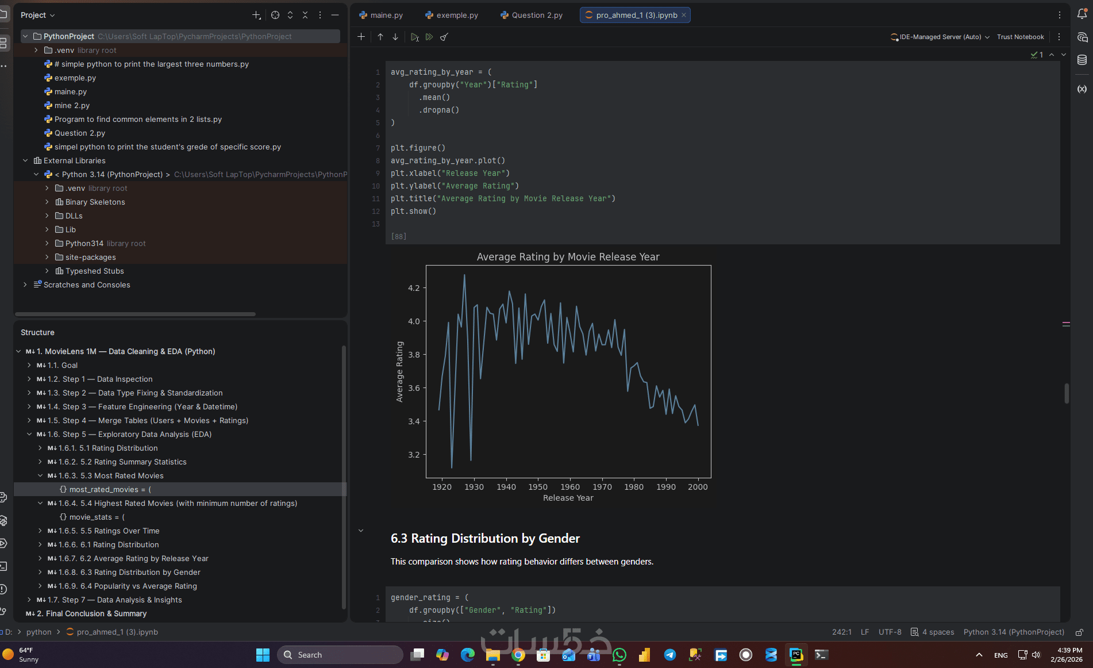Select exemple.py in the project tree
The height and width of the screenshot is (668, 1093).
[75, 78]
